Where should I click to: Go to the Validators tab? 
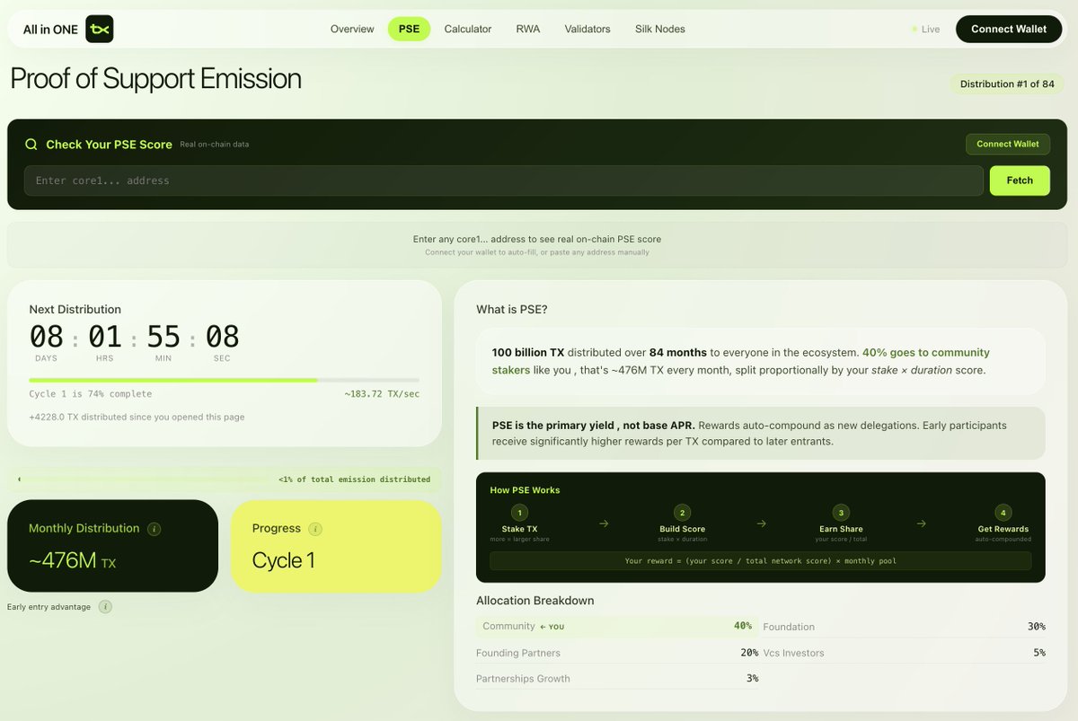(588, 30)
